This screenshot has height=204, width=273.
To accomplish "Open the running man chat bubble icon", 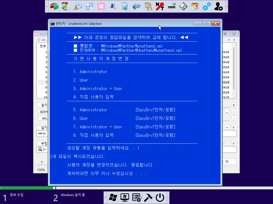I will [78, 6].
